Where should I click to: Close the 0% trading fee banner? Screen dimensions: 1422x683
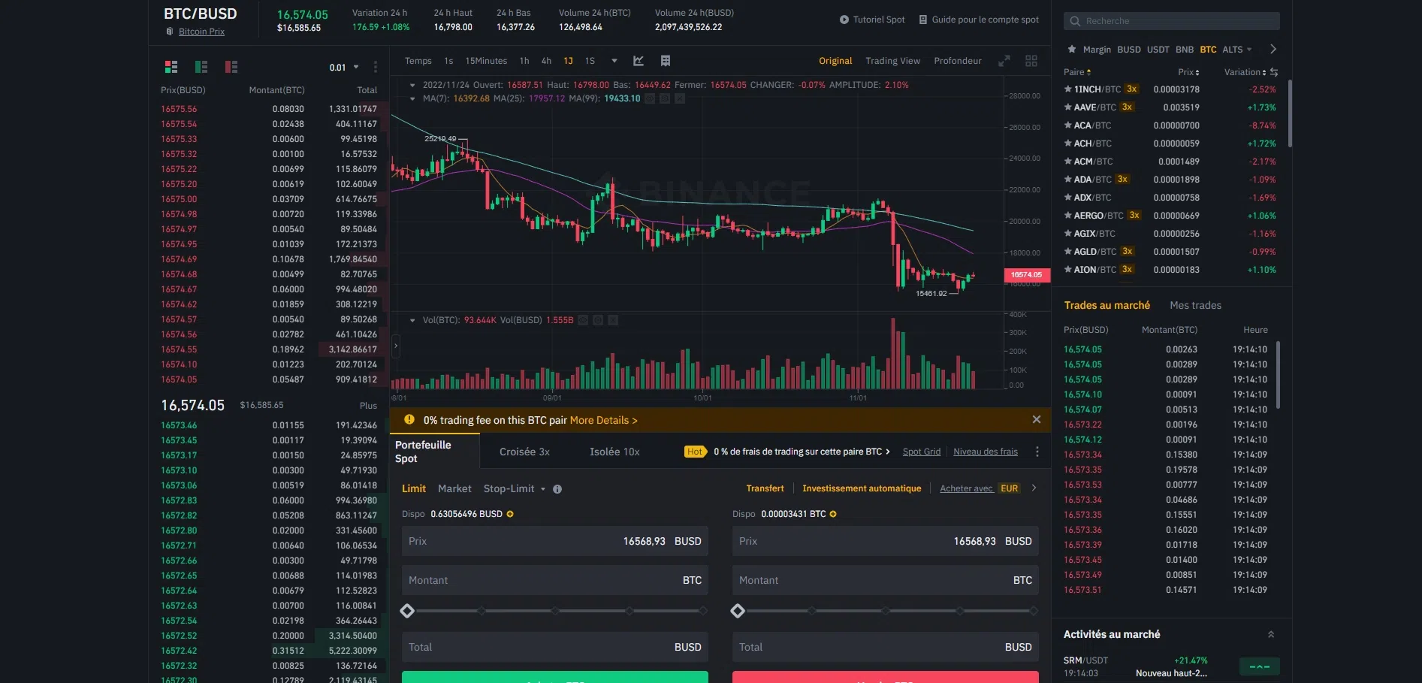1037,420
